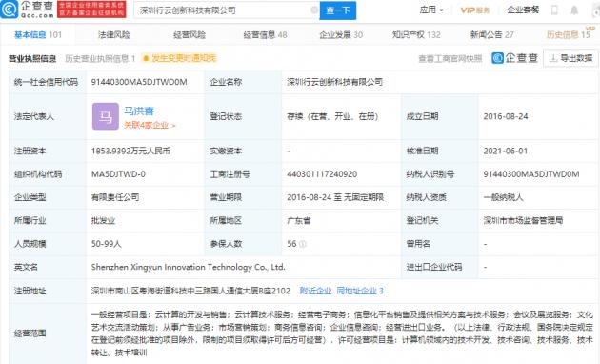Screen dimensions: 600x364
Task: Switch to the 新闻公告 27 tab
Action: [x=491, y=35]
